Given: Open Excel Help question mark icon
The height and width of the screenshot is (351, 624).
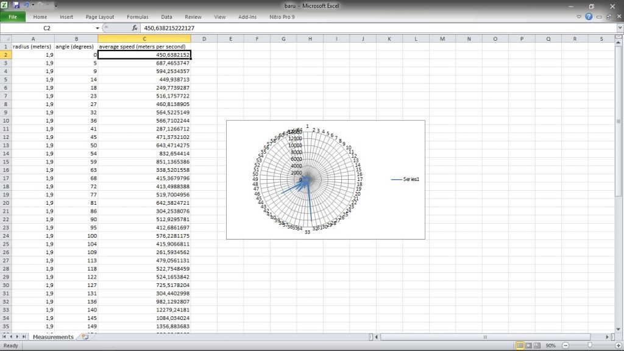Looking at the screenshot, I should [x=589, y=17].
